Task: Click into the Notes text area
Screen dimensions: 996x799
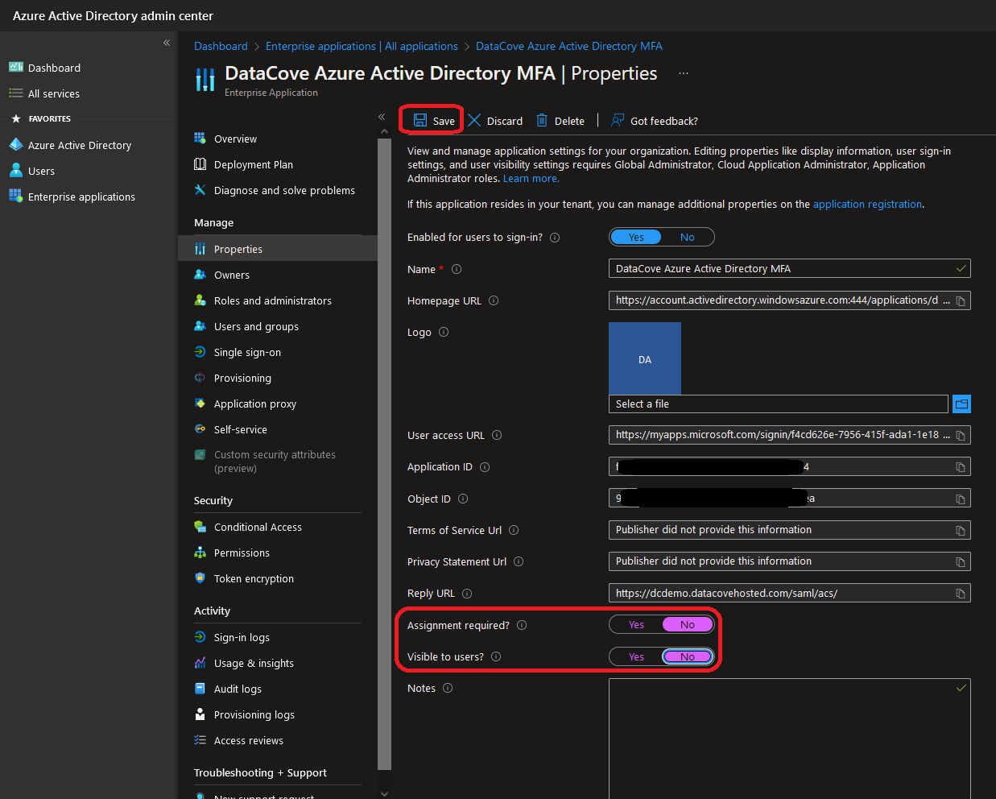Action: [789, 737]
